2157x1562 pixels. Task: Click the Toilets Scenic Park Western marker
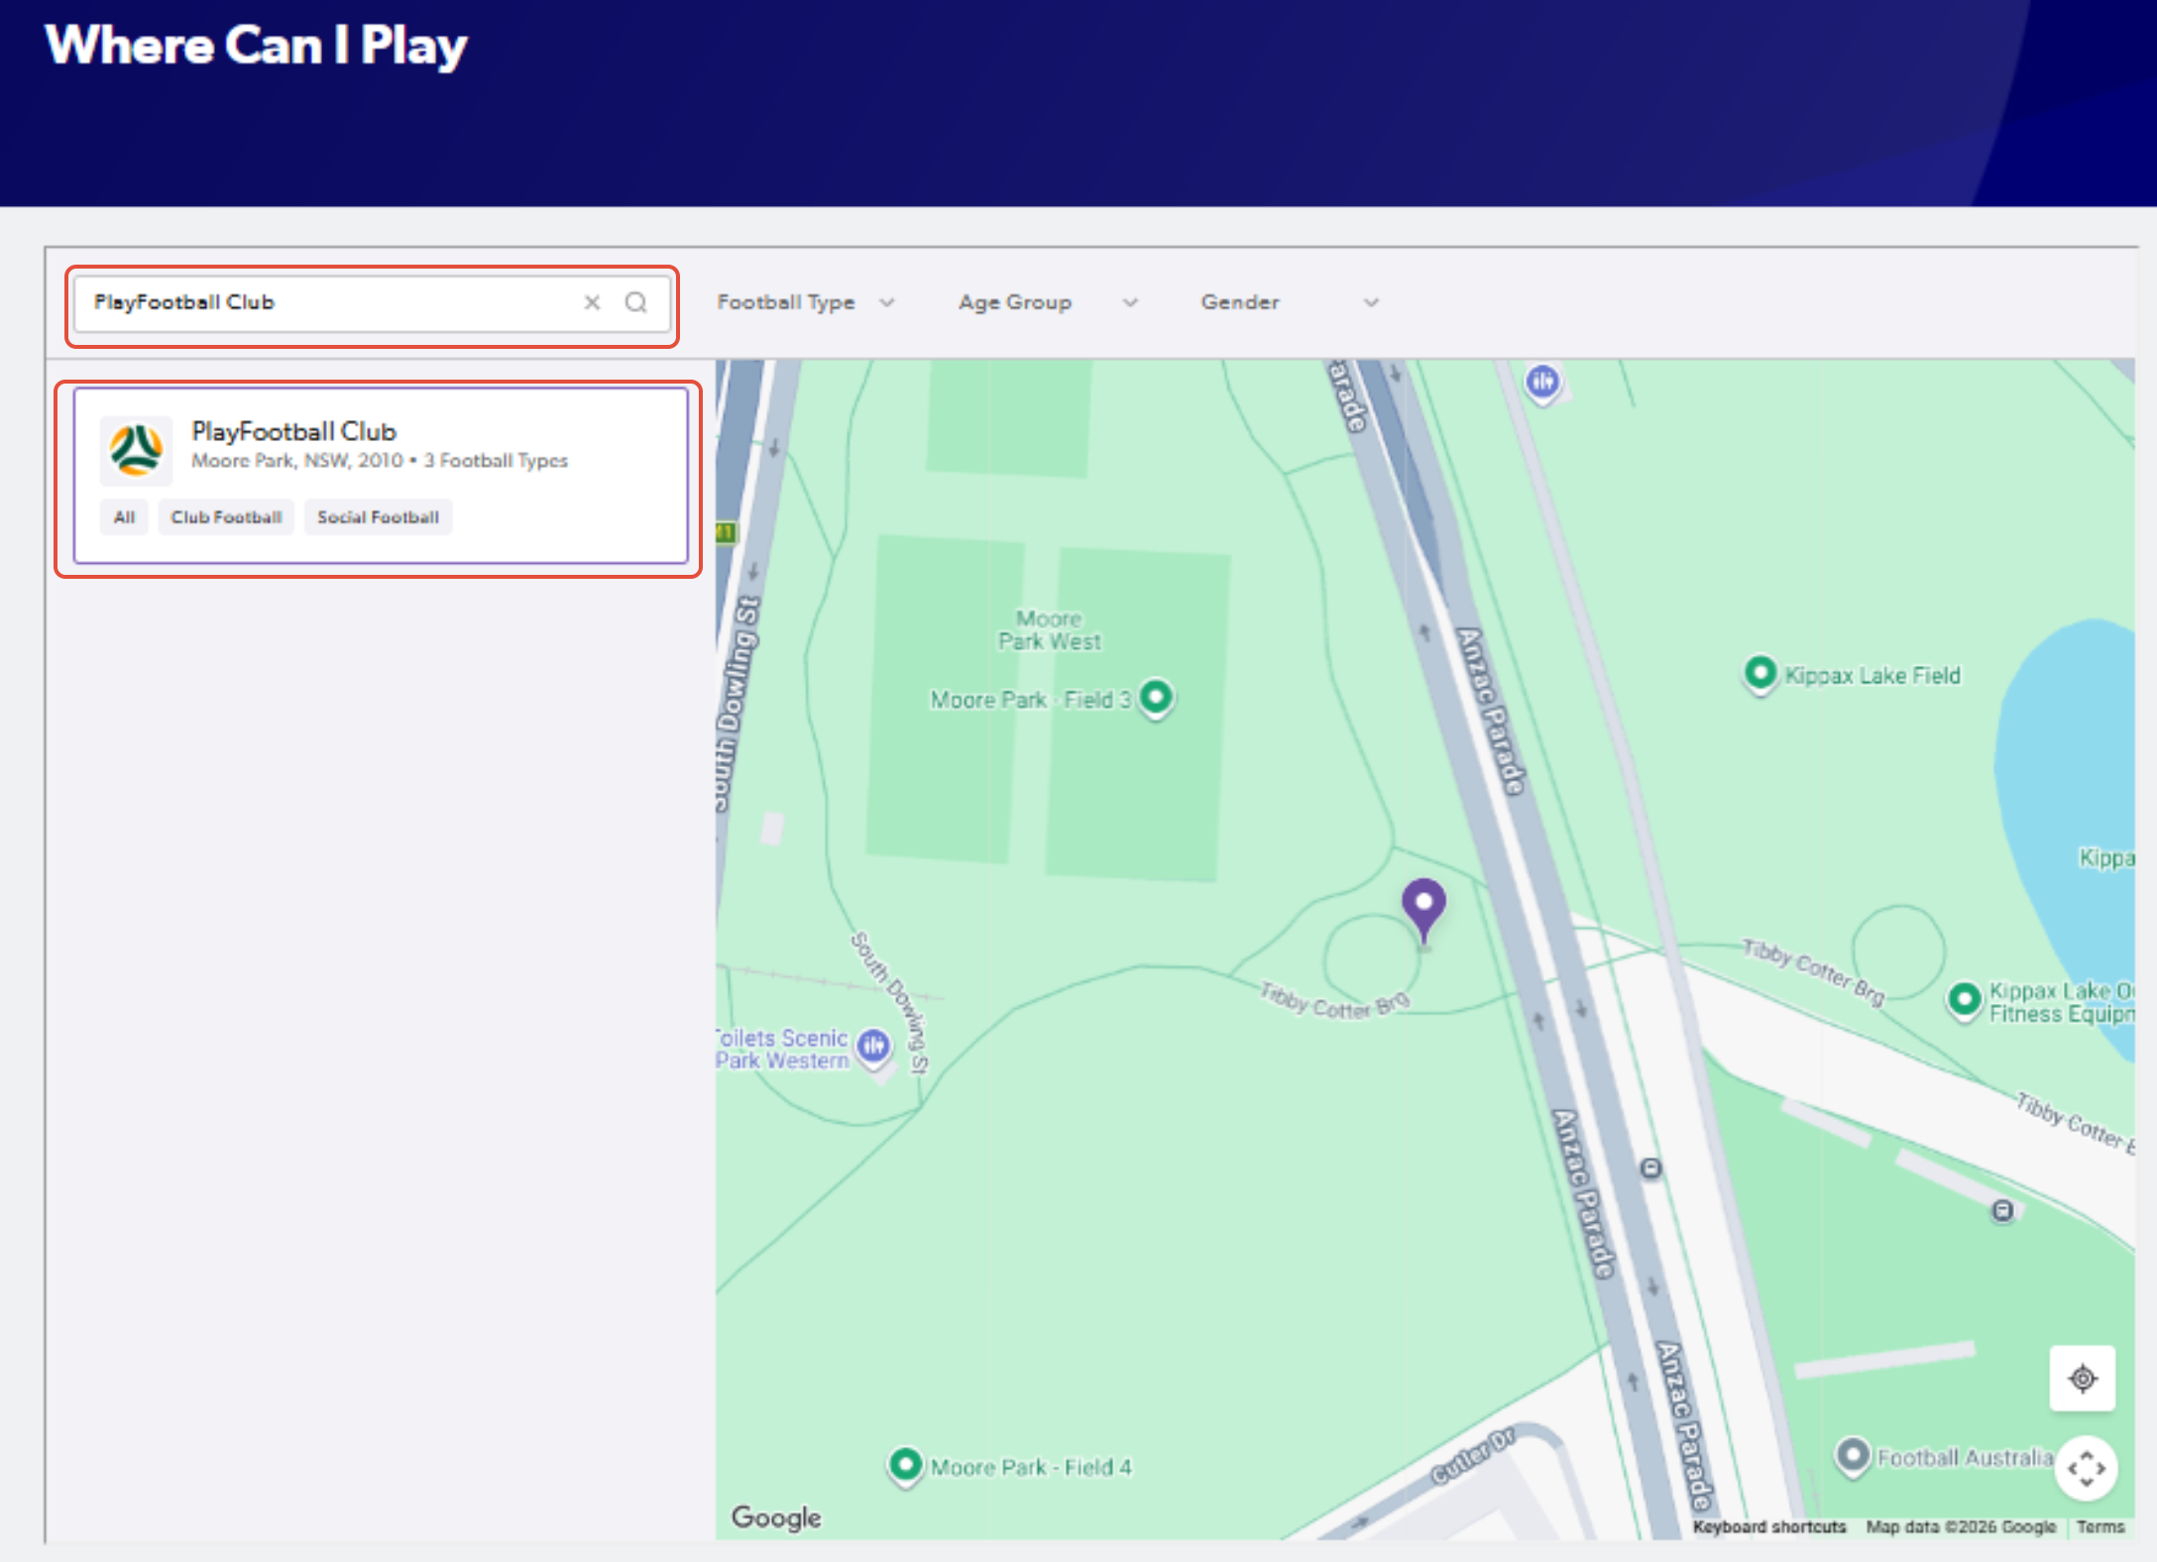pos(873,1046)
